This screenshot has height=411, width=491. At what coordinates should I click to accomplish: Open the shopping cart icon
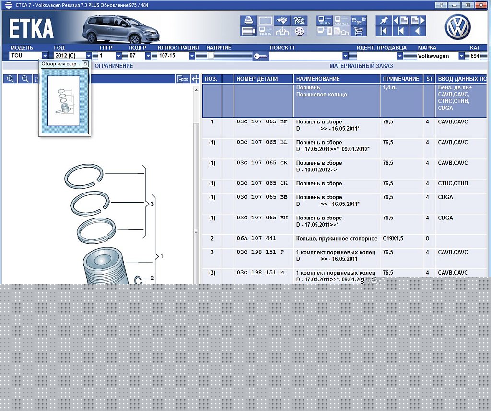tap(358, 32)
